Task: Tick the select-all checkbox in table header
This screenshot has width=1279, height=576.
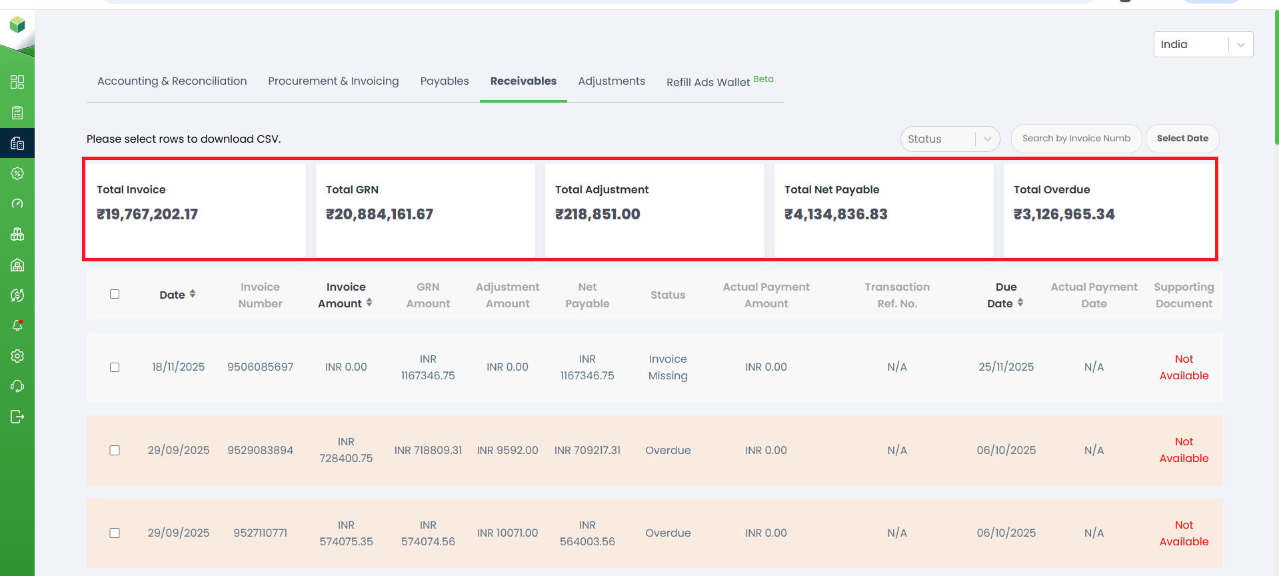Action: [115, 294]
